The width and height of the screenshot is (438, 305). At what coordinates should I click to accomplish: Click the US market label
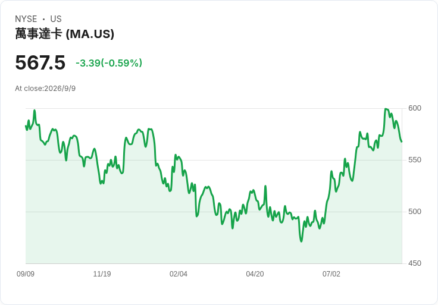click(x=56, y=19)
